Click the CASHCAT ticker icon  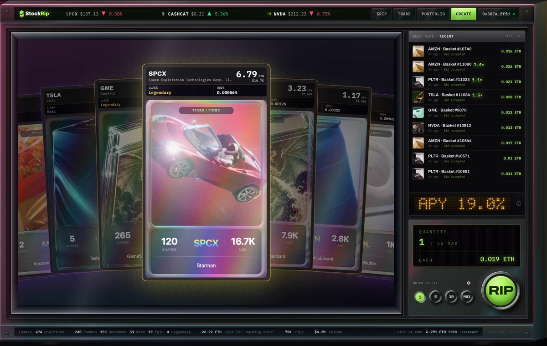pos(164,14)
